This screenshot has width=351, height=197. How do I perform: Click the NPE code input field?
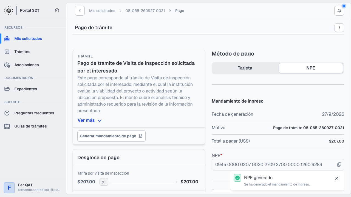pyautogui.click(x=278, y=164)
